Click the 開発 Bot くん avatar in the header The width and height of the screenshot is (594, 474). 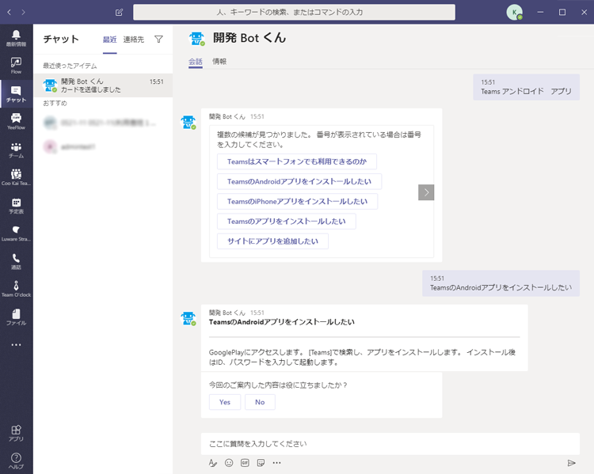point(197,38)
